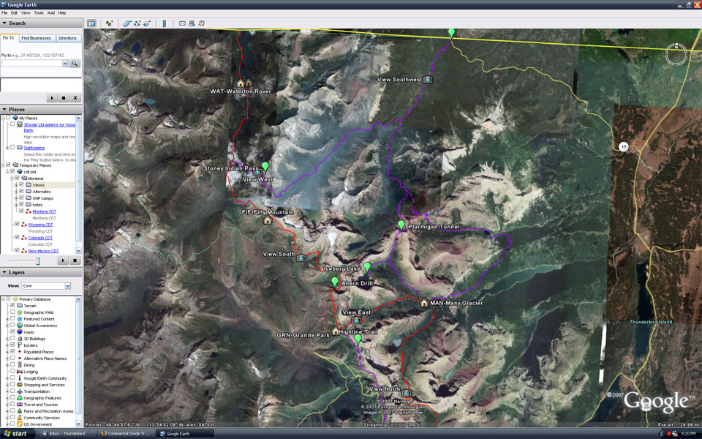This screenshot has height=439, width=702.
Task: Click the View Southwest camera icon
Action: pyautogui.click(x=428, y=79)
